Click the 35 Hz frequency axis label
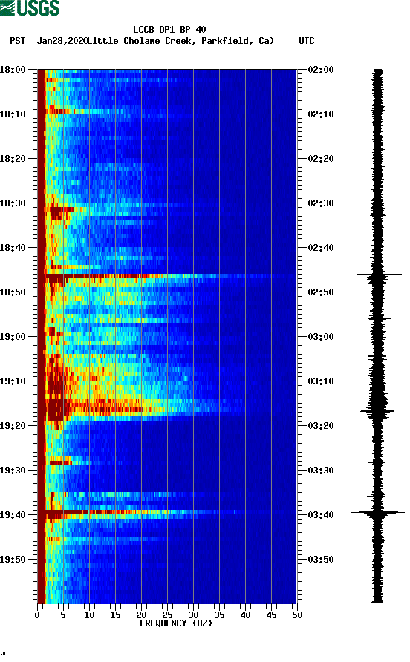The width and height of the screenshot is (410, 662). pyautogui.click(x=219, y=615)
